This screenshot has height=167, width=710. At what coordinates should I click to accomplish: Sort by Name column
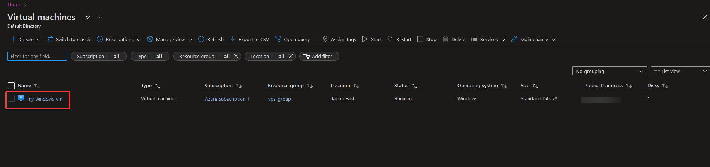coord(29,86)
